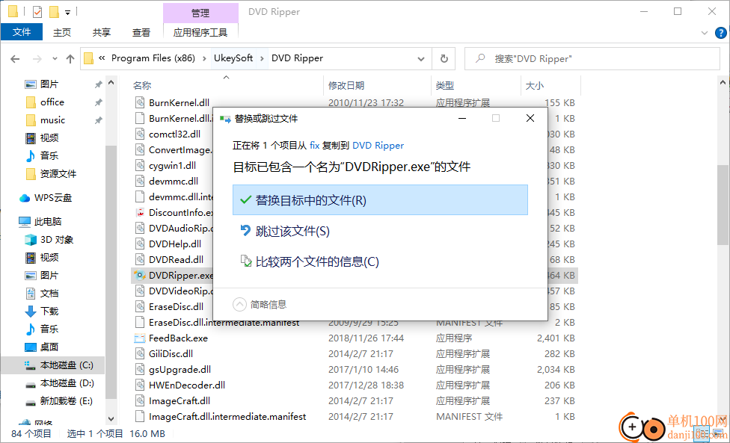This screenshot has height=443, width=730.
Task: Expand hidden breadcrumb path chevron
Action: tap(102, 58)
